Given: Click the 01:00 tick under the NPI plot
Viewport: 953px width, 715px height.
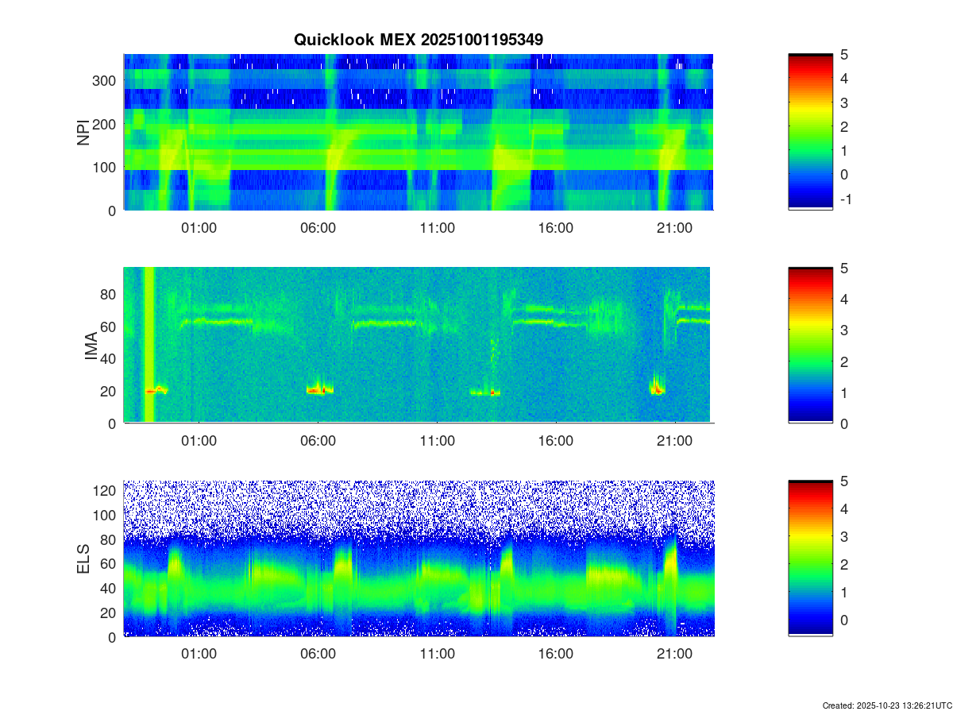Looking at the screenshot, I should 199,228.
